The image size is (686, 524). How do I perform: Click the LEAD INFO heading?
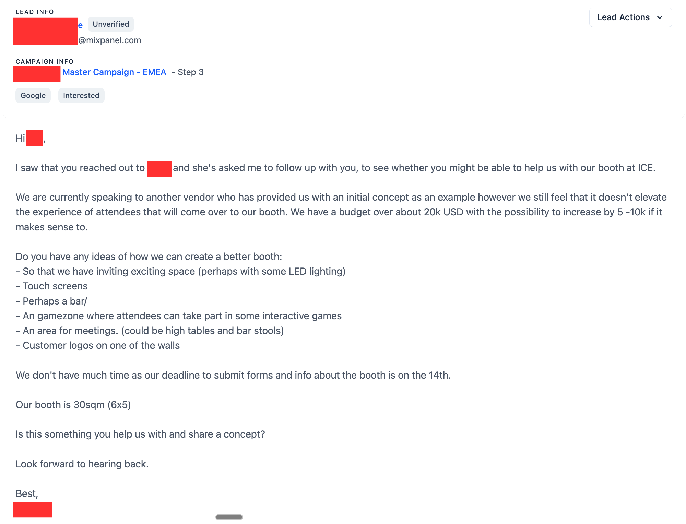pos(35,12)
